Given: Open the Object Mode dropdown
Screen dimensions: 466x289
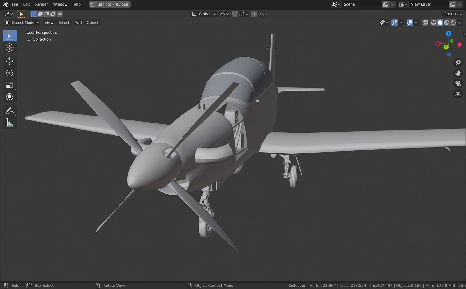Looking at the screenshot, I should click(21, 22).
